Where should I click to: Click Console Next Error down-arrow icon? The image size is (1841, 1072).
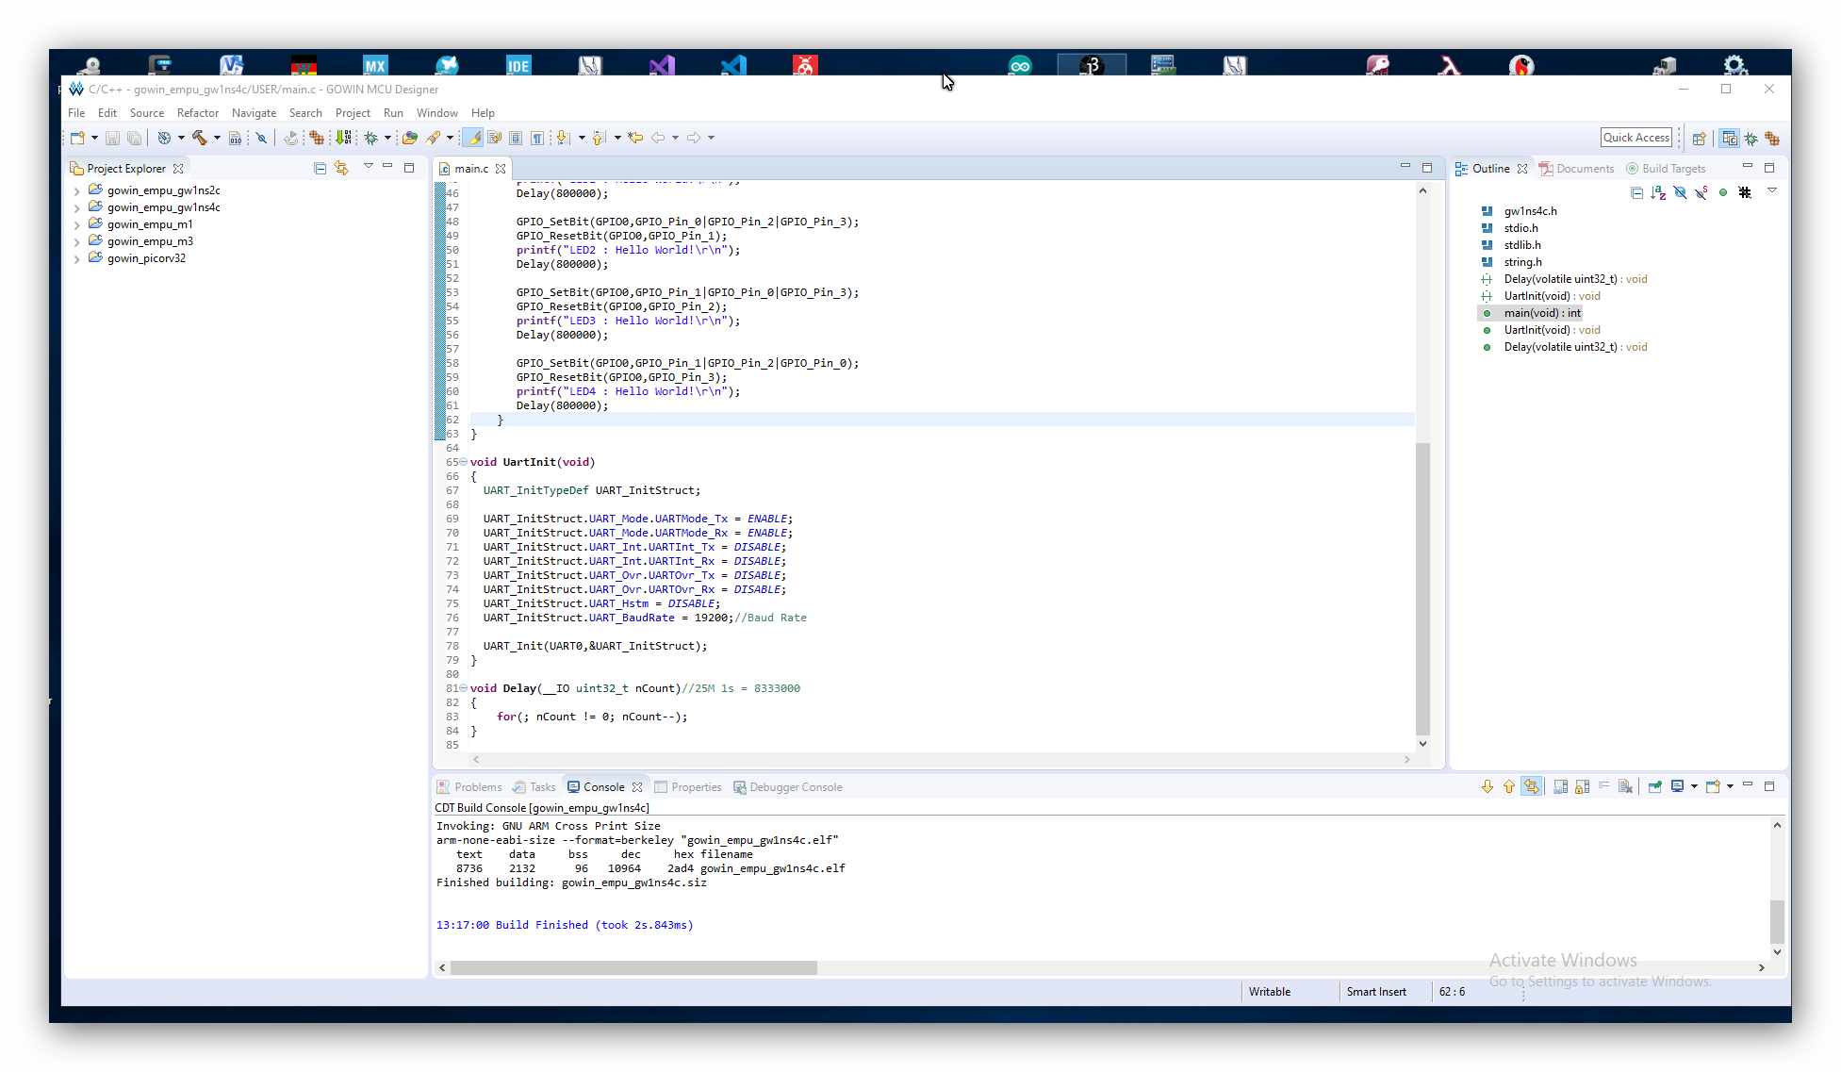[1488, 786]
